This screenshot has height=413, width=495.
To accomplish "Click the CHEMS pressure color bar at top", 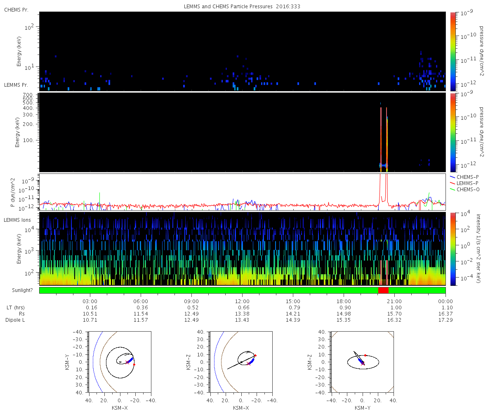I will (x=453, y=51).
